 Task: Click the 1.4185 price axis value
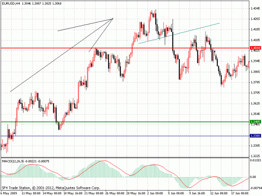pyautogui.click(x=256, y=30)
